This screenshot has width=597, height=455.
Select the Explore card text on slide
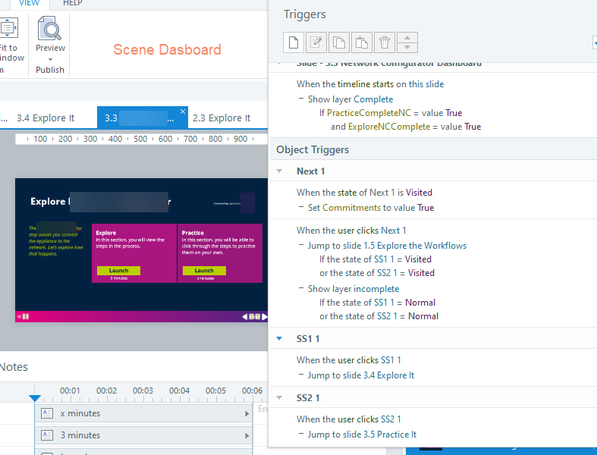(x=130, y=240)
